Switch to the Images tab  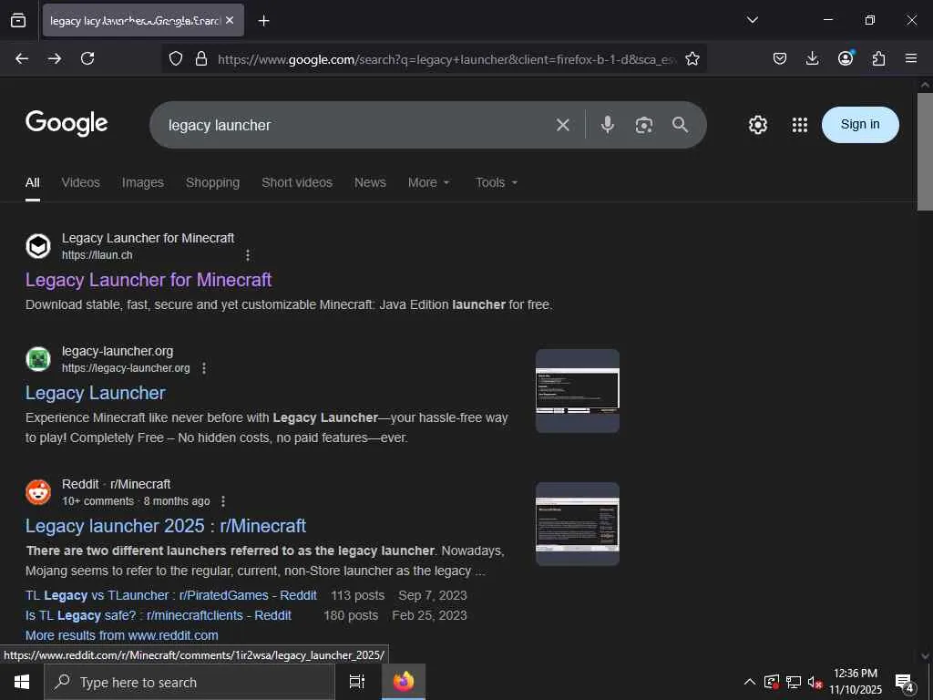pos(143,182)
